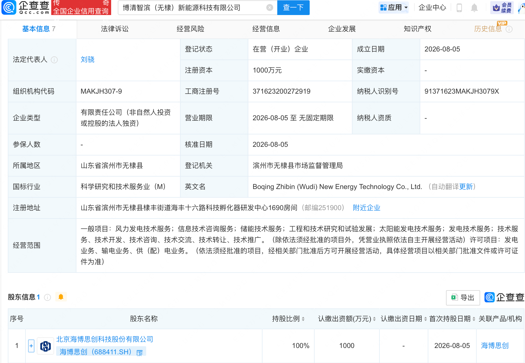Click the 会员续费 VIP crown icon

(x=502, y=8)
